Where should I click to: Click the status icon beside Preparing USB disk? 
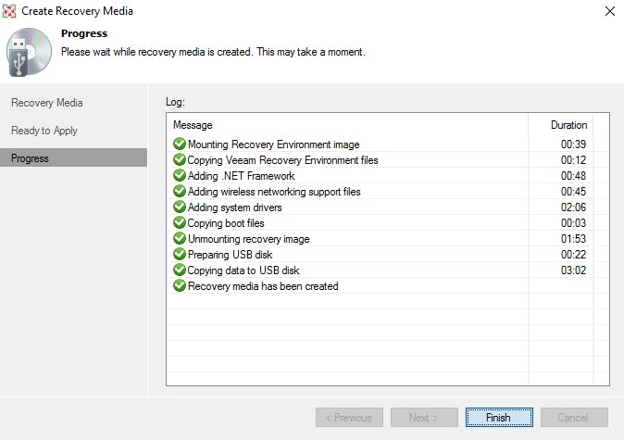point(180,255)
